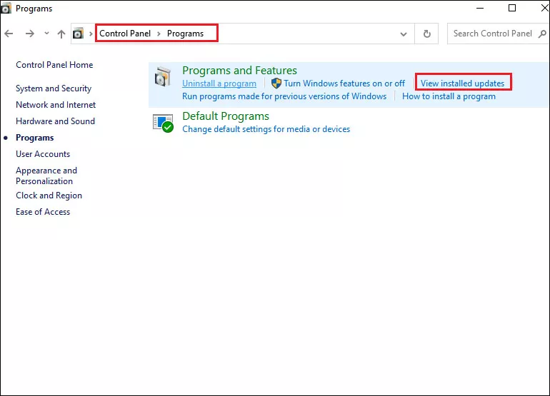Open Change default settings for media or devices
The height and width of the screenshot is (396, 550).
click(x=266, y=129)
